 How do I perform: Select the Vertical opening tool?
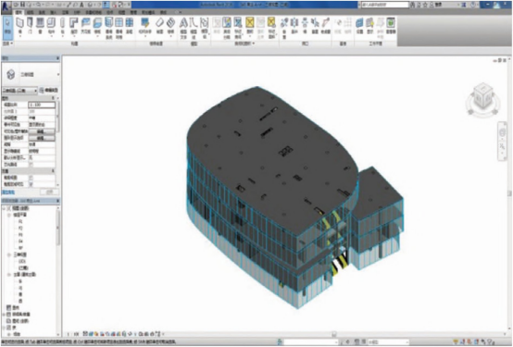point(315,26)
